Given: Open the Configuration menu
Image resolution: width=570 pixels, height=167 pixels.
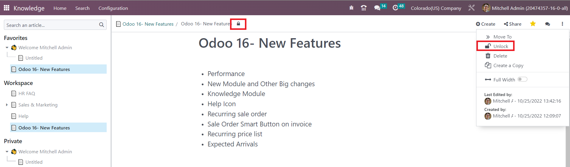Looking at the screenshot, I should (x=113, y=8).
